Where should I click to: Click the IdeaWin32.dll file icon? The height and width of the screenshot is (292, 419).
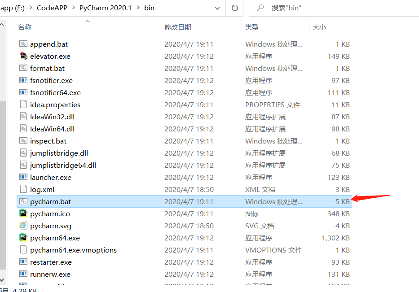coord(23,116)
